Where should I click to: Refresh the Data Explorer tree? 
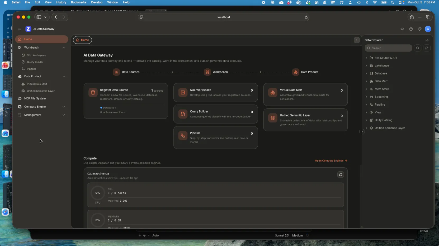(427, 48)
